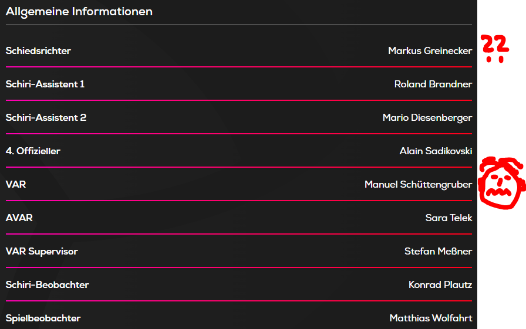Select referee name Markus Greinecker

click(x=430, y=51)
